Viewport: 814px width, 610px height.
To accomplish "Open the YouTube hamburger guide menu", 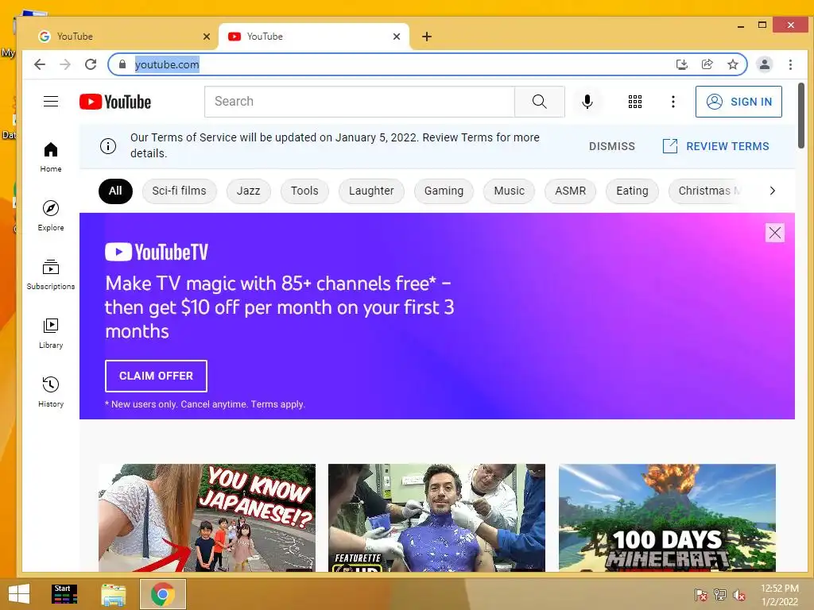I will [x=51, y=102].
